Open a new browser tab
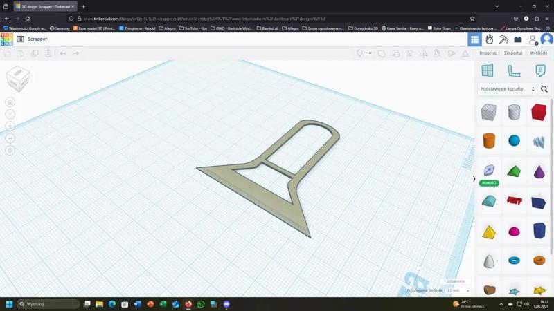The height and width of the screenshot is (311, 554). 83,6
